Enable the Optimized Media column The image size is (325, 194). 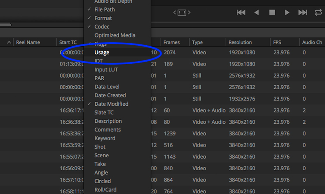pos(117,35)
